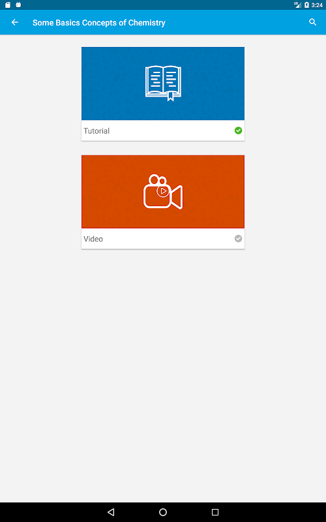Image resolution: width=326 pixels, height=522 pixels.
Task: Tap the battery icon in status bar
Action: [306, 5]
